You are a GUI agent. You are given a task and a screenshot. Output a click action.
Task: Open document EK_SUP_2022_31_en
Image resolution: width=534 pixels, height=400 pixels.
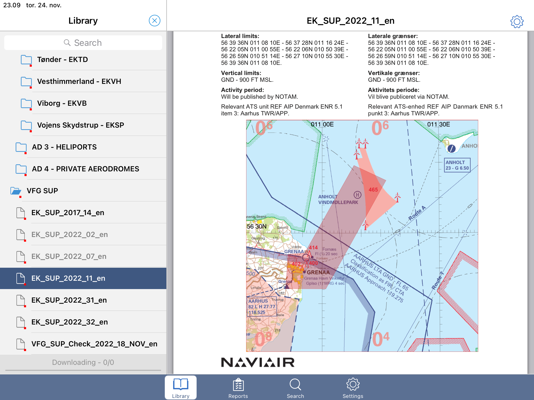pyautogui.click(x=83, y=300)
